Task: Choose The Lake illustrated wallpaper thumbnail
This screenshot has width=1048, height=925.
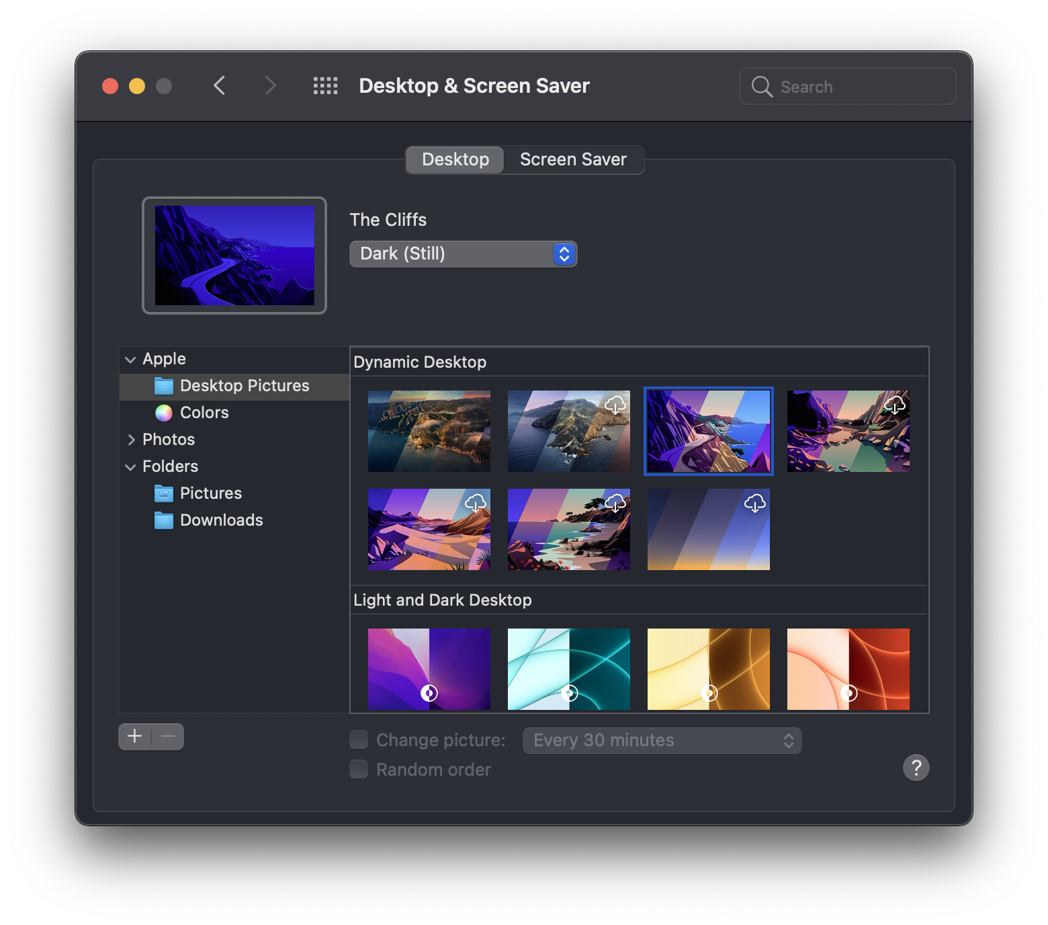Action: pyautogui.click(x=848, y=432)
